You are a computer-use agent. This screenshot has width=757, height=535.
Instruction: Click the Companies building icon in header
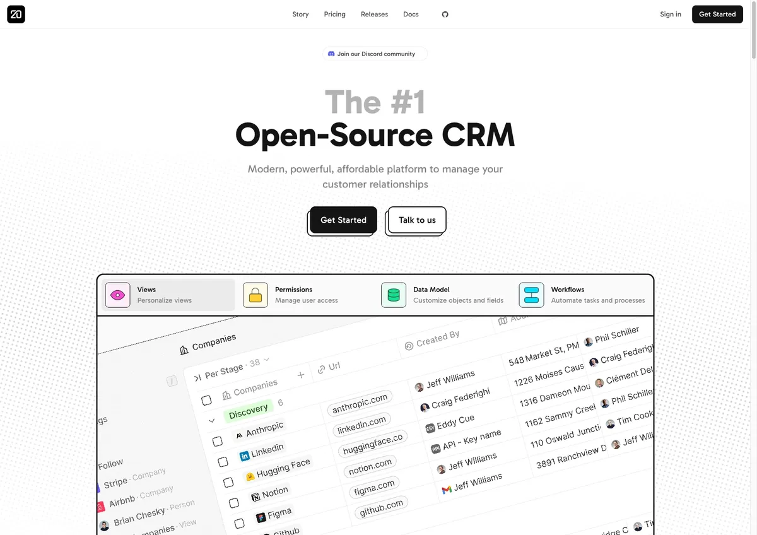pos(184,350)
